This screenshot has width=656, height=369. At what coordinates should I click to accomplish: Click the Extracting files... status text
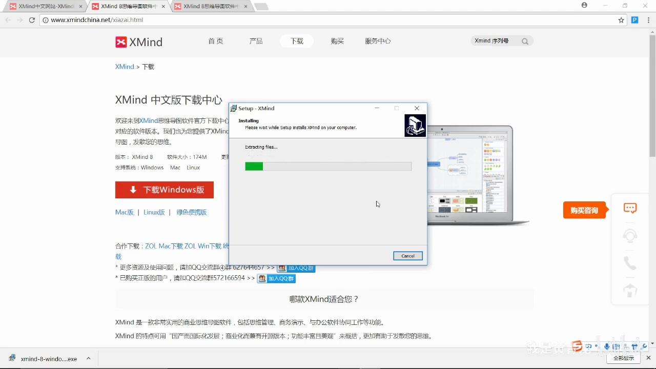click(261, 147)
